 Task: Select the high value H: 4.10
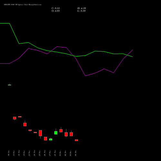coord(81,8)
